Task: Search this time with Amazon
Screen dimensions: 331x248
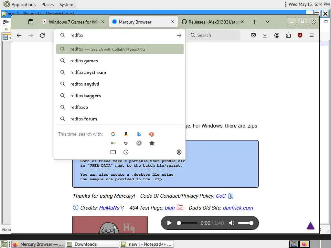Action: 126,134
